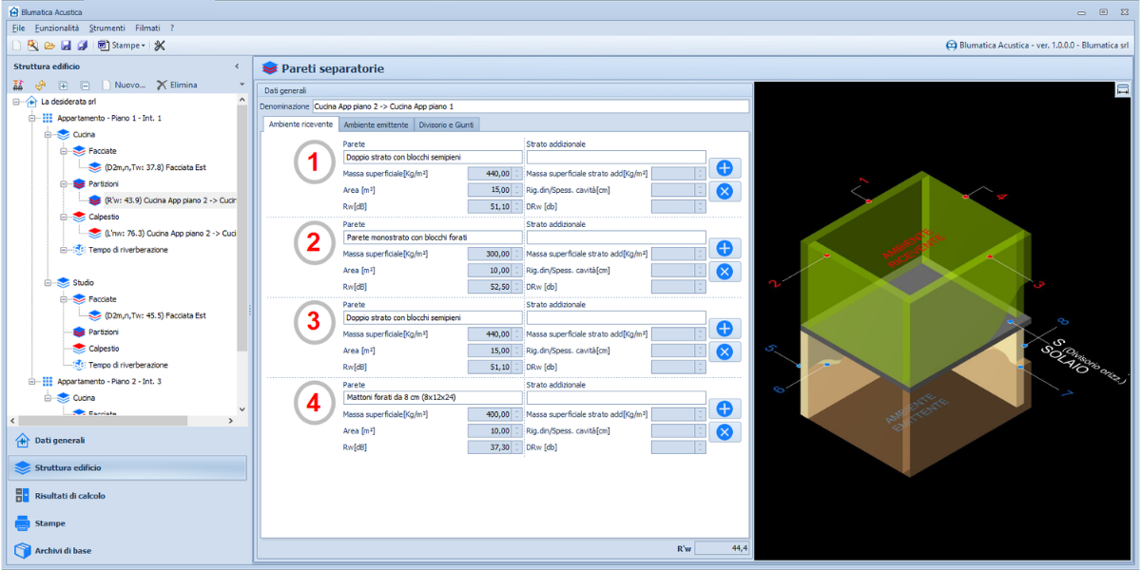Click blue plus button for wall 1
The width and height of the screenshot is (1141, 570).
(724, 167)
